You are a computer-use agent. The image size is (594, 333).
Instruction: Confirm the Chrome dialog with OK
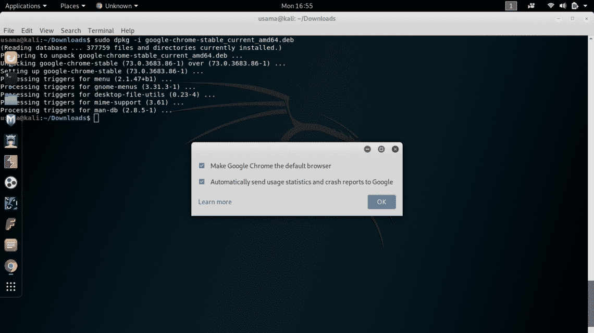click(x=381, y=202)
